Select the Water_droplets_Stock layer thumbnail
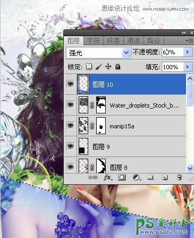 (x=83, y=105)
